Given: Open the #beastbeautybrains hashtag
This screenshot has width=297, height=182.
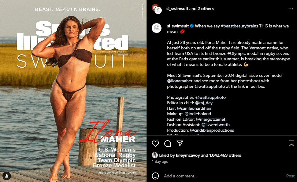Looking at the screenshot, I should 239,26.
